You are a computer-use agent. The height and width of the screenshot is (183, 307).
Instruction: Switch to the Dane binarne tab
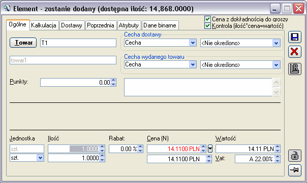point(160,25)
